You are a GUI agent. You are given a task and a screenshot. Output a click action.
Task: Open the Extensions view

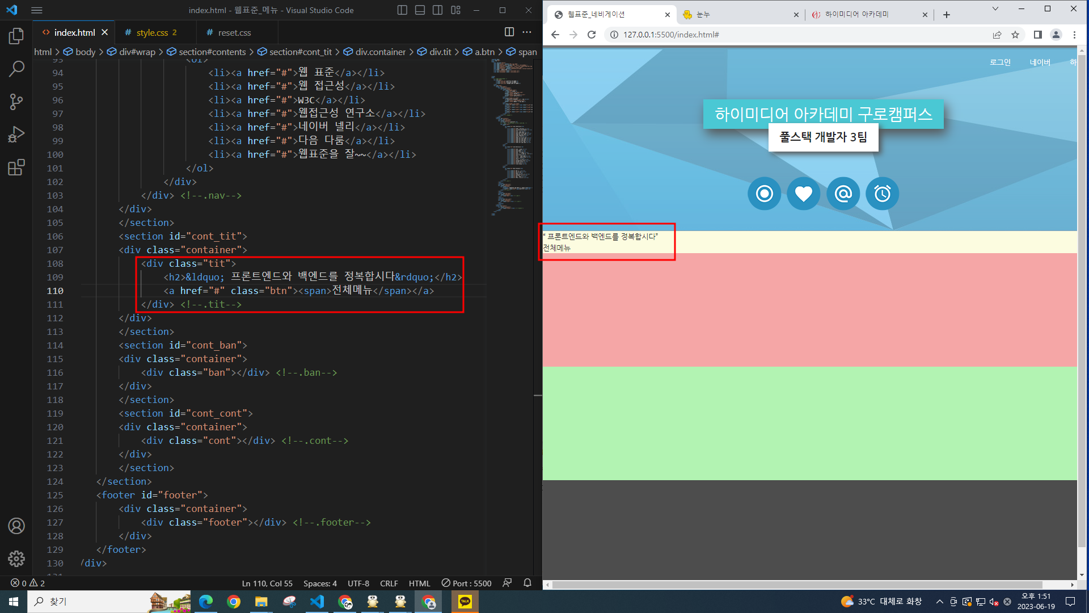[x=16, y=167]
